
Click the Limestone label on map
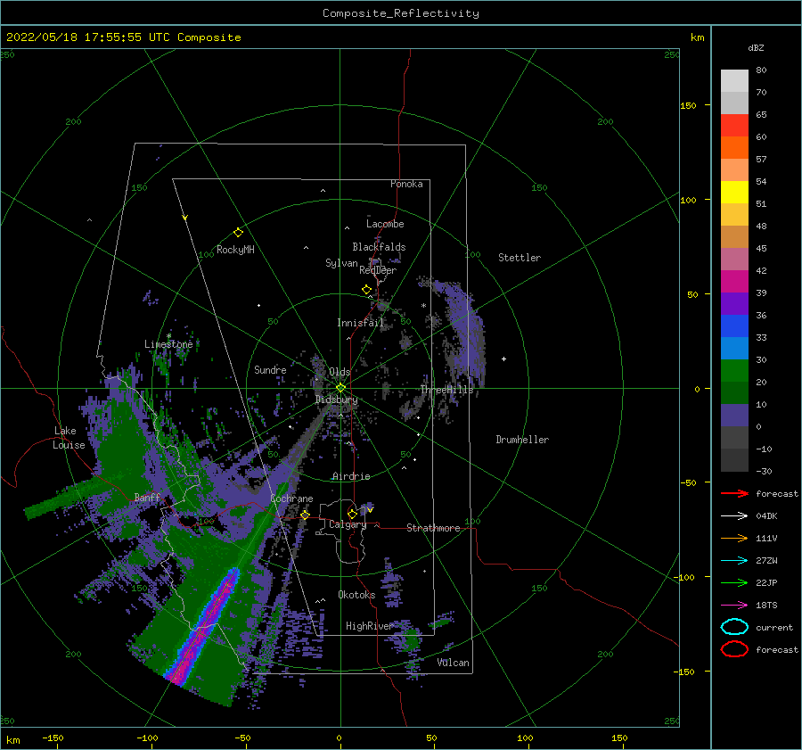tap(168, 344)
